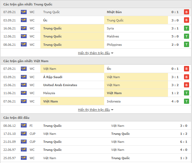Click the green T badge on Indonesia 4:0 row
Viewport: 192px width, 163px height.
pos(186,101)
